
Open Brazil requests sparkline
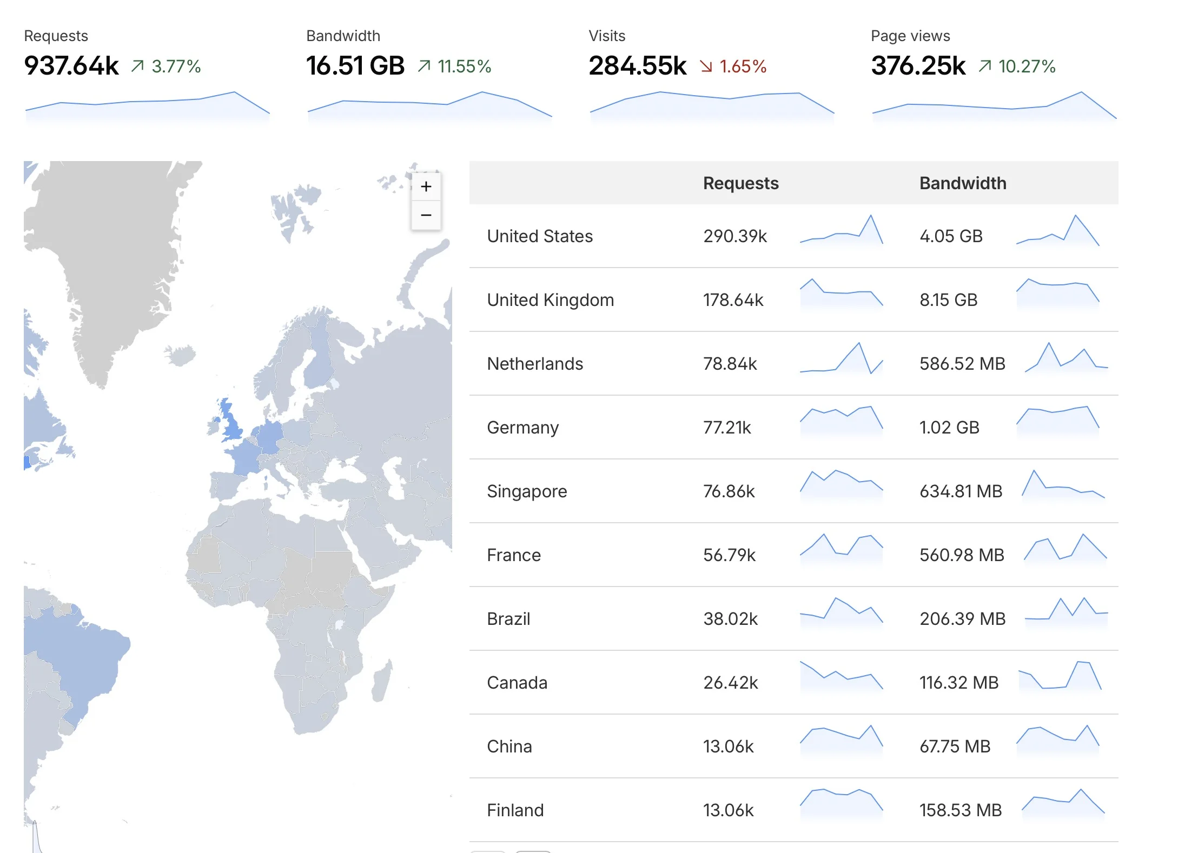(842, 614)
